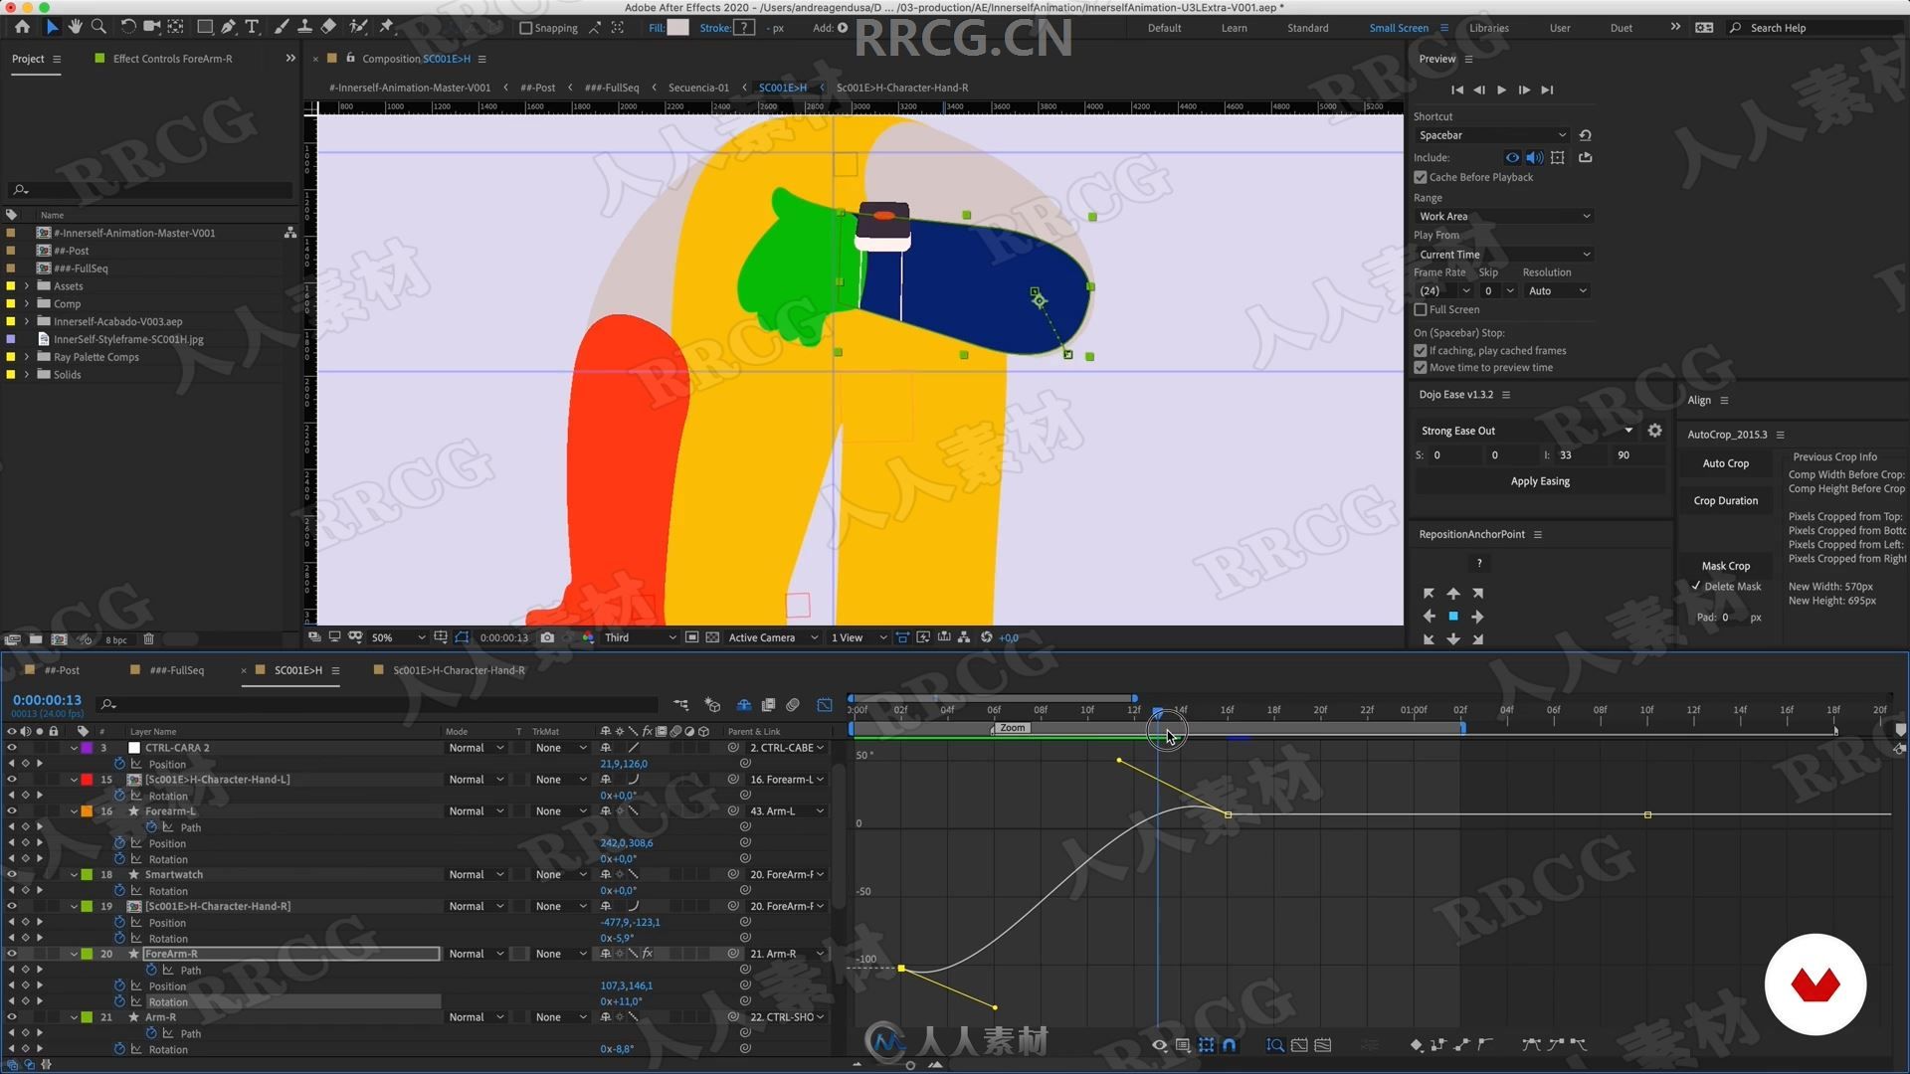Open the Fill color swatch
Viewport: 1910px width, 1074px height.
point(677,28)
